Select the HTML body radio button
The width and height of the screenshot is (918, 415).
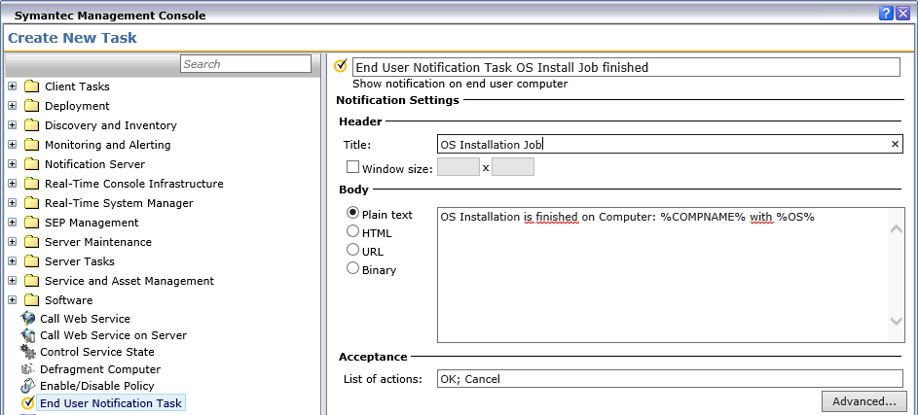point(353,232)
